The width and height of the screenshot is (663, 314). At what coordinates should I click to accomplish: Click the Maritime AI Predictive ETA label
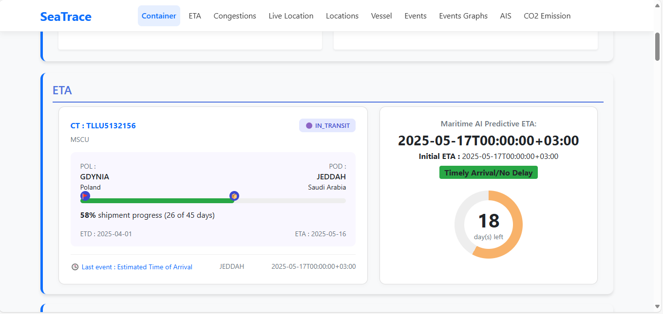(489, 124)
